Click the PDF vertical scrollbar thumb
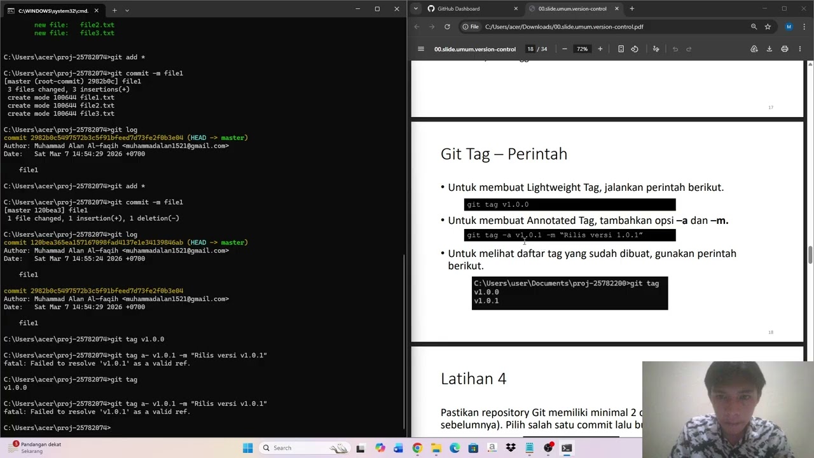The image size is (814, 458). click(810, 254)
